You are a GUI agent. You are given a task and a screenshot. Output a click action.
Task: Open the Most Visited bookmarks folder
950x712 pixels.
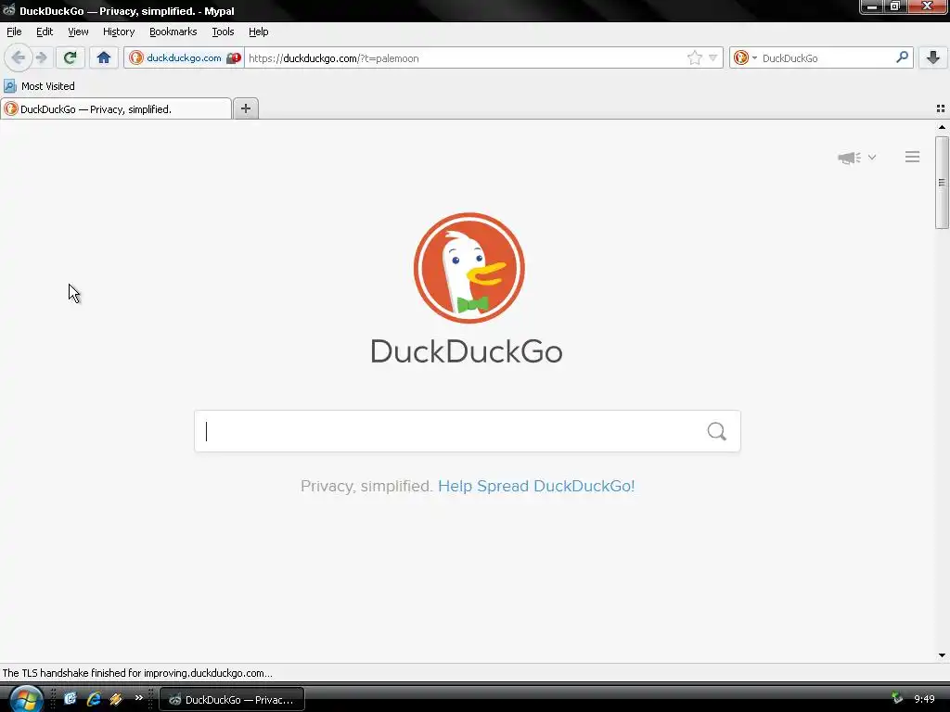39,86
